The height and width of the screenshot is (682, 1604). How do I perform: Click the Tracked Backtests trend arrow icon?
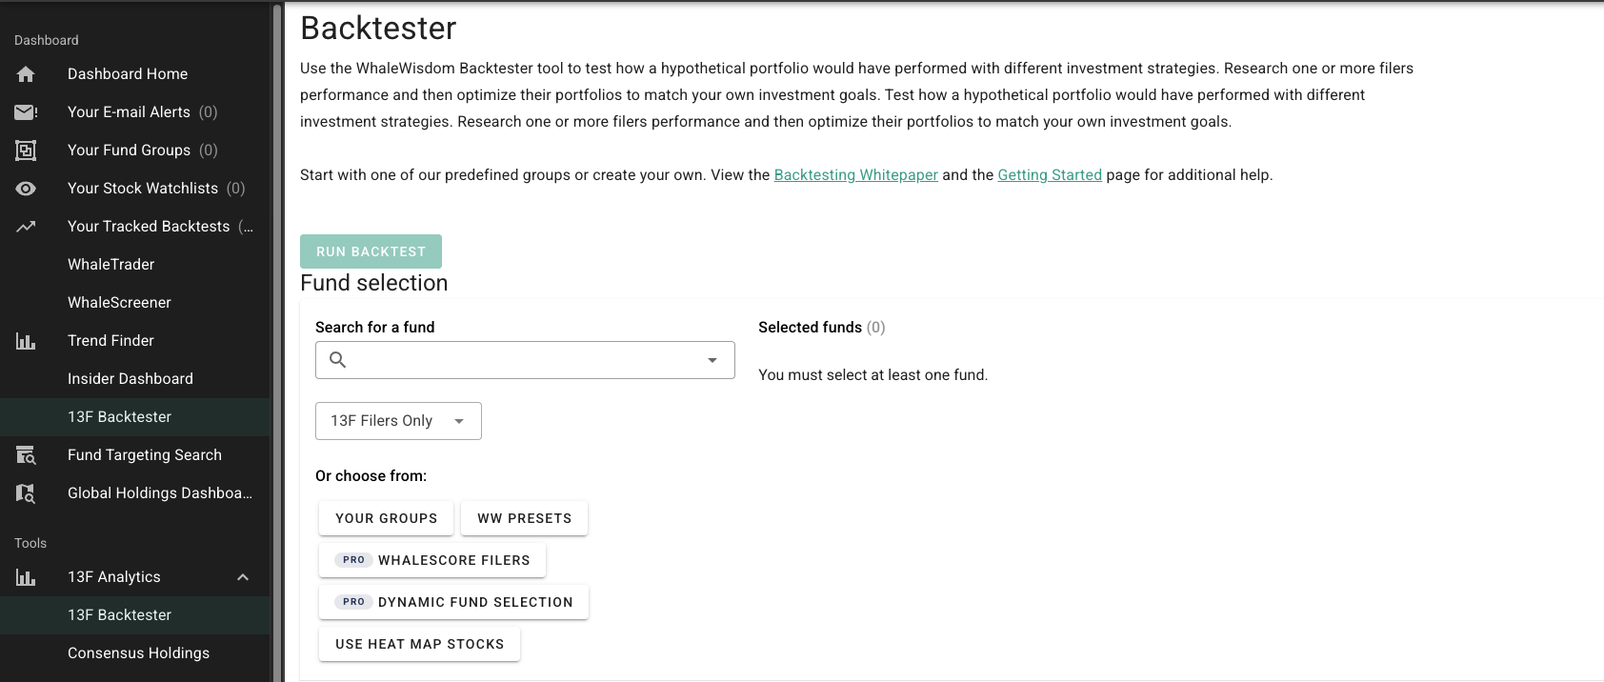click(x=26, y=227)
